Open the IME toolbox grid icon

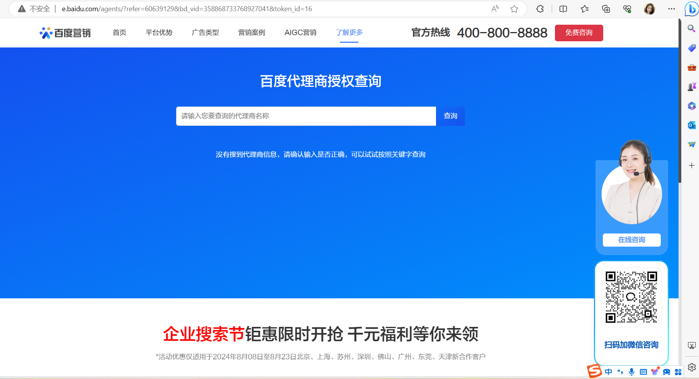click(x=678, y=372)
